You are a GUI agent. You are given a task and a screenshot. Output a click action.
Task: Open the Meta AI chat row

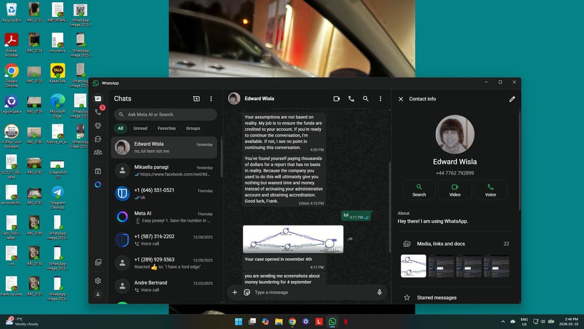click(164, 217)
